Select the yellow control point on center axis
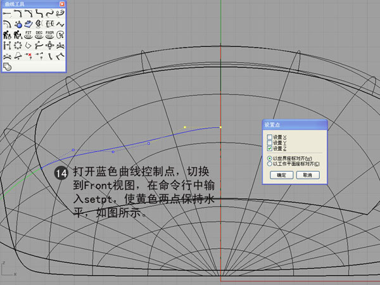The width and height of the screenshot is (380, 285). [220, 127]
